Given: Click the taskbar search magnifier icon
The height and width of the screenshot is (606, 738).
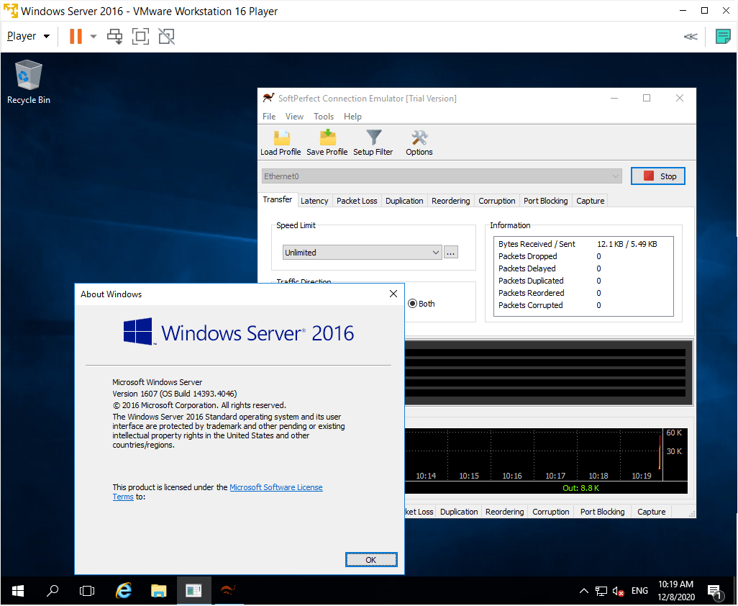Looking at the screenshot, I should point(53,591).
